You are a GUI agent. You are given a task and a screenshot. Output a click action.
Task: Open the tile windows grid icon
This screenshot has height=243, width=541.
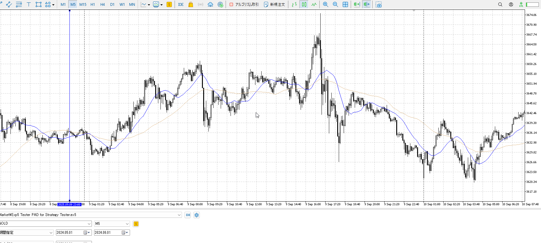[x=345, y=4]
